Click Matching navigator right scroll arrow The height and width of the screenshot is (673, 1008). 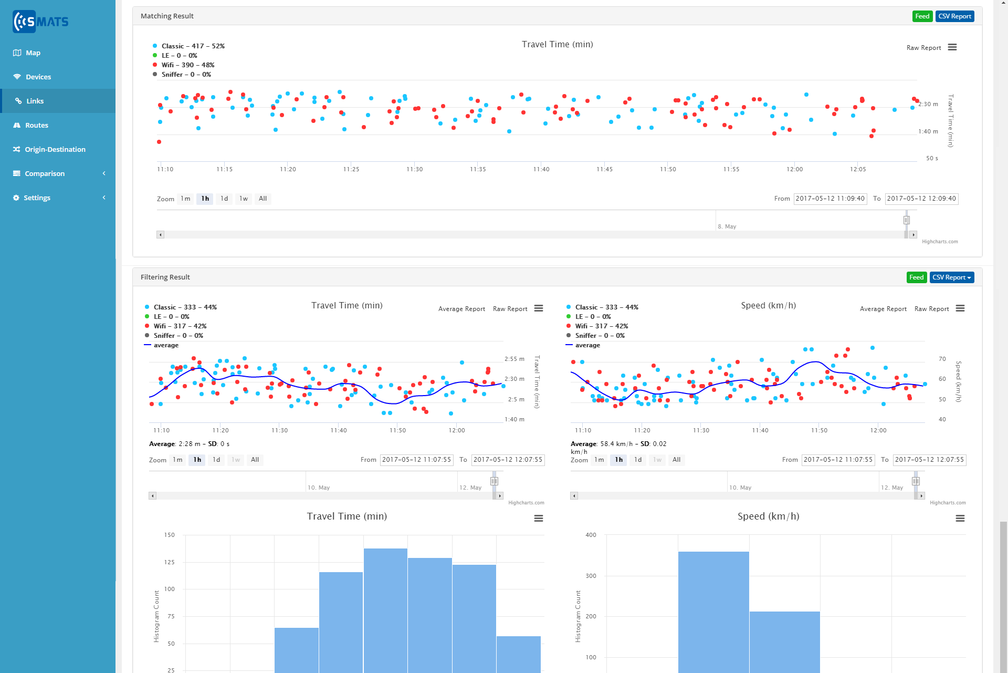pyautogui.click(x=913, y=235)
